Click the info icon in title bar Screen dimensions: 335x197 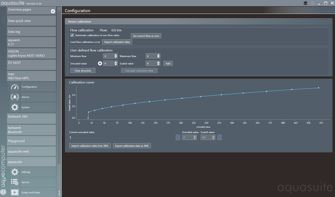(312, 3)
